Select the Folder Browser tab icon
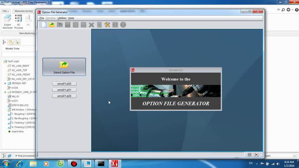 (11, 42)
